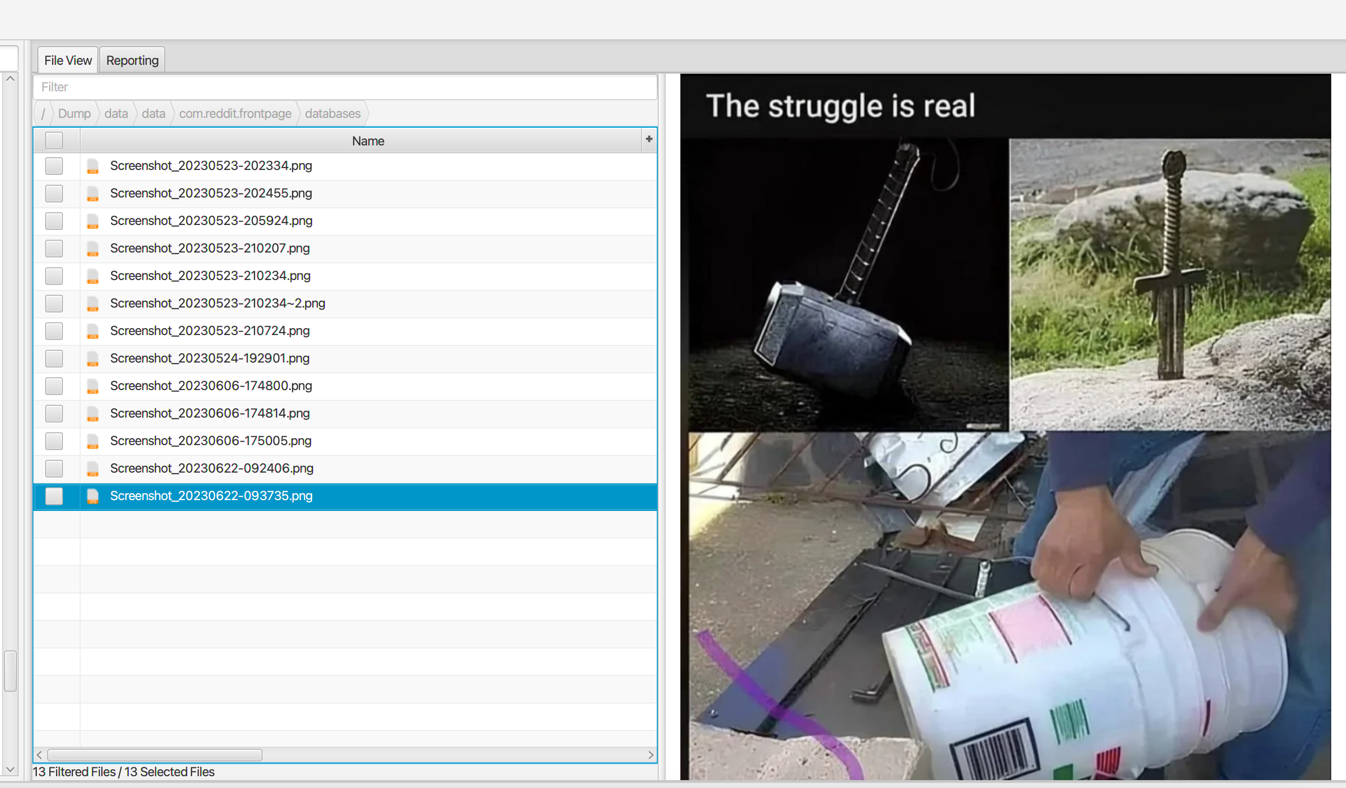Click highlighted file name Screenshot_20230622-093735.png
The width and height of the screenshot is (1346, 788).
211,496
